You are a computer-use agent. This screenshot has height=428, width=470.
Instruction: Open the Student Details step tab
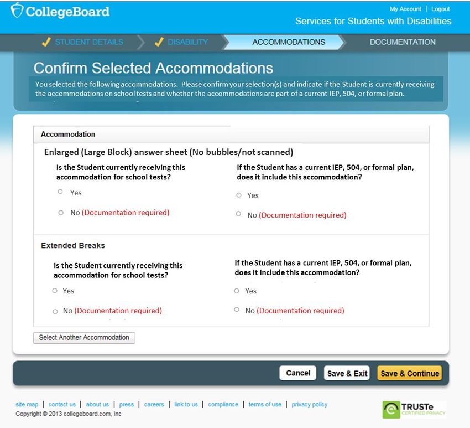89,42
